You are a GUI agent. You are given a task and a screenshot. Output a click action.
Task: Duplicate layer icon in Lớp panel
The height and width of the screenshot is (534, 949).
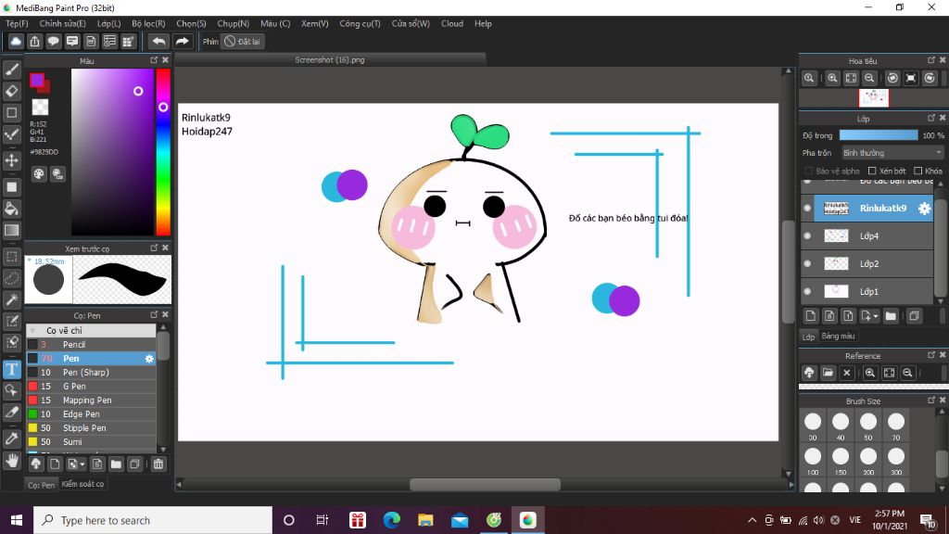(x=914, y=316)
